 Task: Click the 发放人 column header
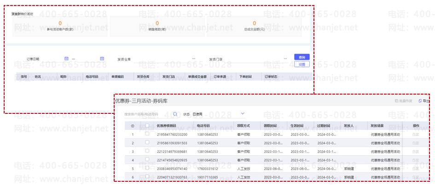349,126
